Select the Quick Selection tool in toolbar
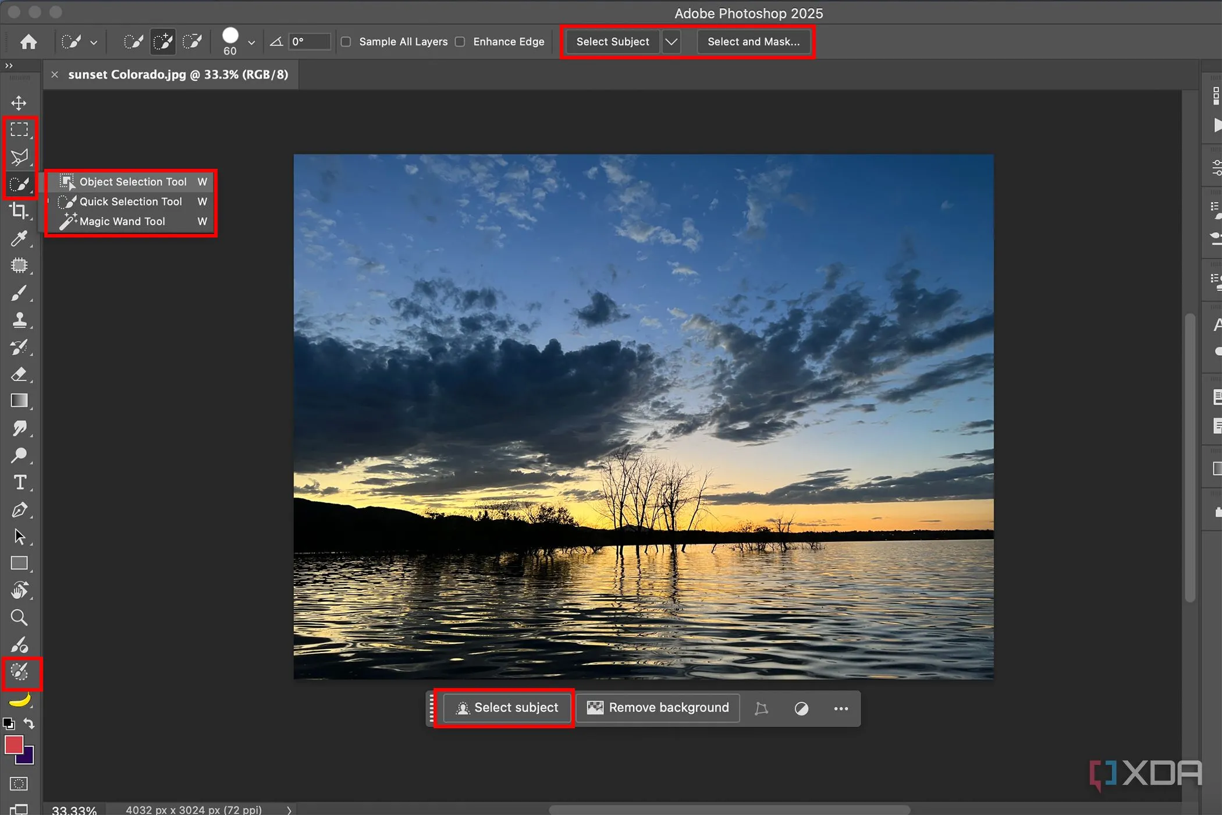Screen dimensions: 1222x815 (x=19, y=185)
